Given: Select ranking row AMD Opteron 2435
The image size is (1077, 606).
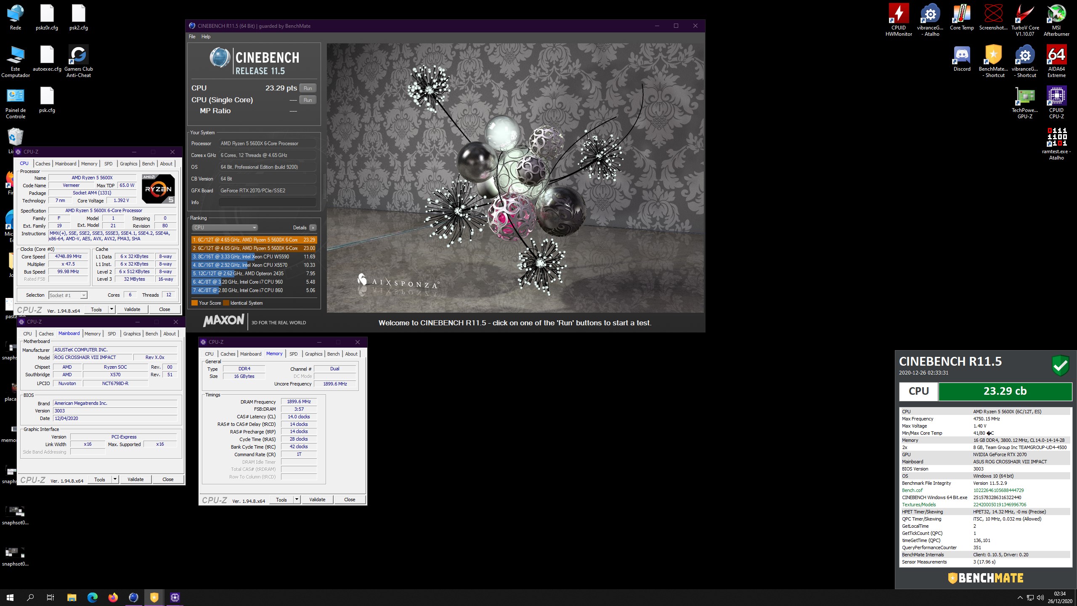Looking at the screenshot, I should pos(254,274).
